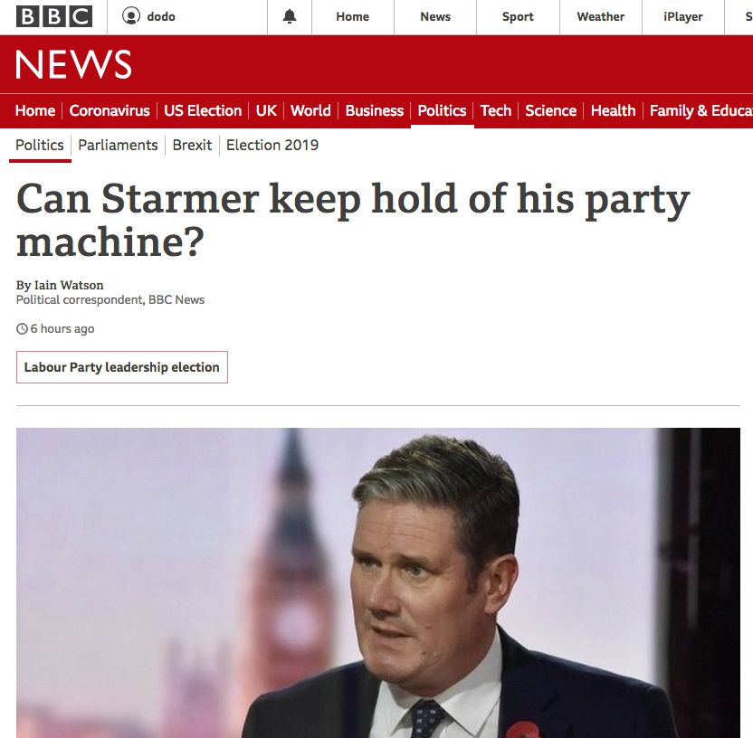Open the Health news section
Image resolution: width=753 pixels, height=738 pixels.
click(x=613, y=111)
